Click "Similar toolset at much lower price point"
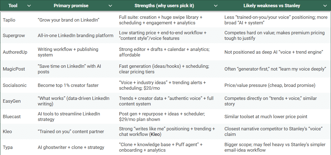Image resolution: width=331 pixels, height=155 pixels. [x=266, y=117]
